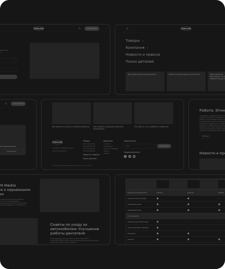Open the dropdown field beside the hero image
Viewport: 225px width, 269px height.
click(9, 60)
